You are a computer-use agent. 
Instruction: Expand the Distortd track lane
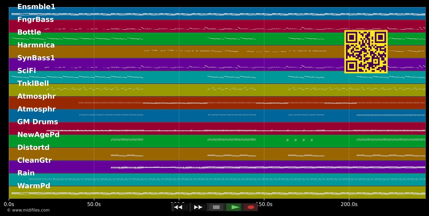(x=33, y=147)
